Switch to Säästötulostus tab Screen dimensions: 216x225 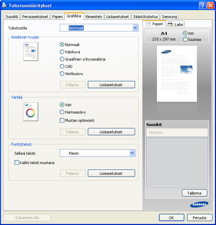pyautogui.click(x=145, y=17)
